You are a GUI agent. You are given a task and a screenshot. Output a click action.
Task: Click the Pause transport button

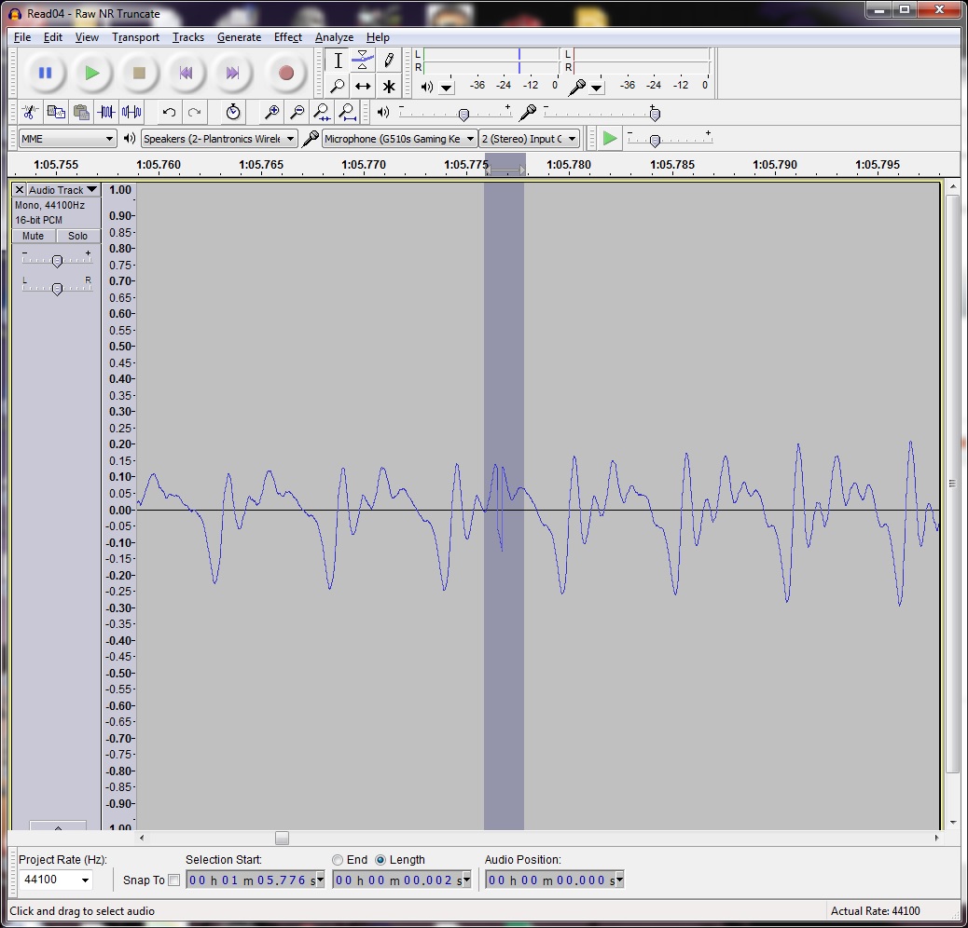click(x=45, y=74)
